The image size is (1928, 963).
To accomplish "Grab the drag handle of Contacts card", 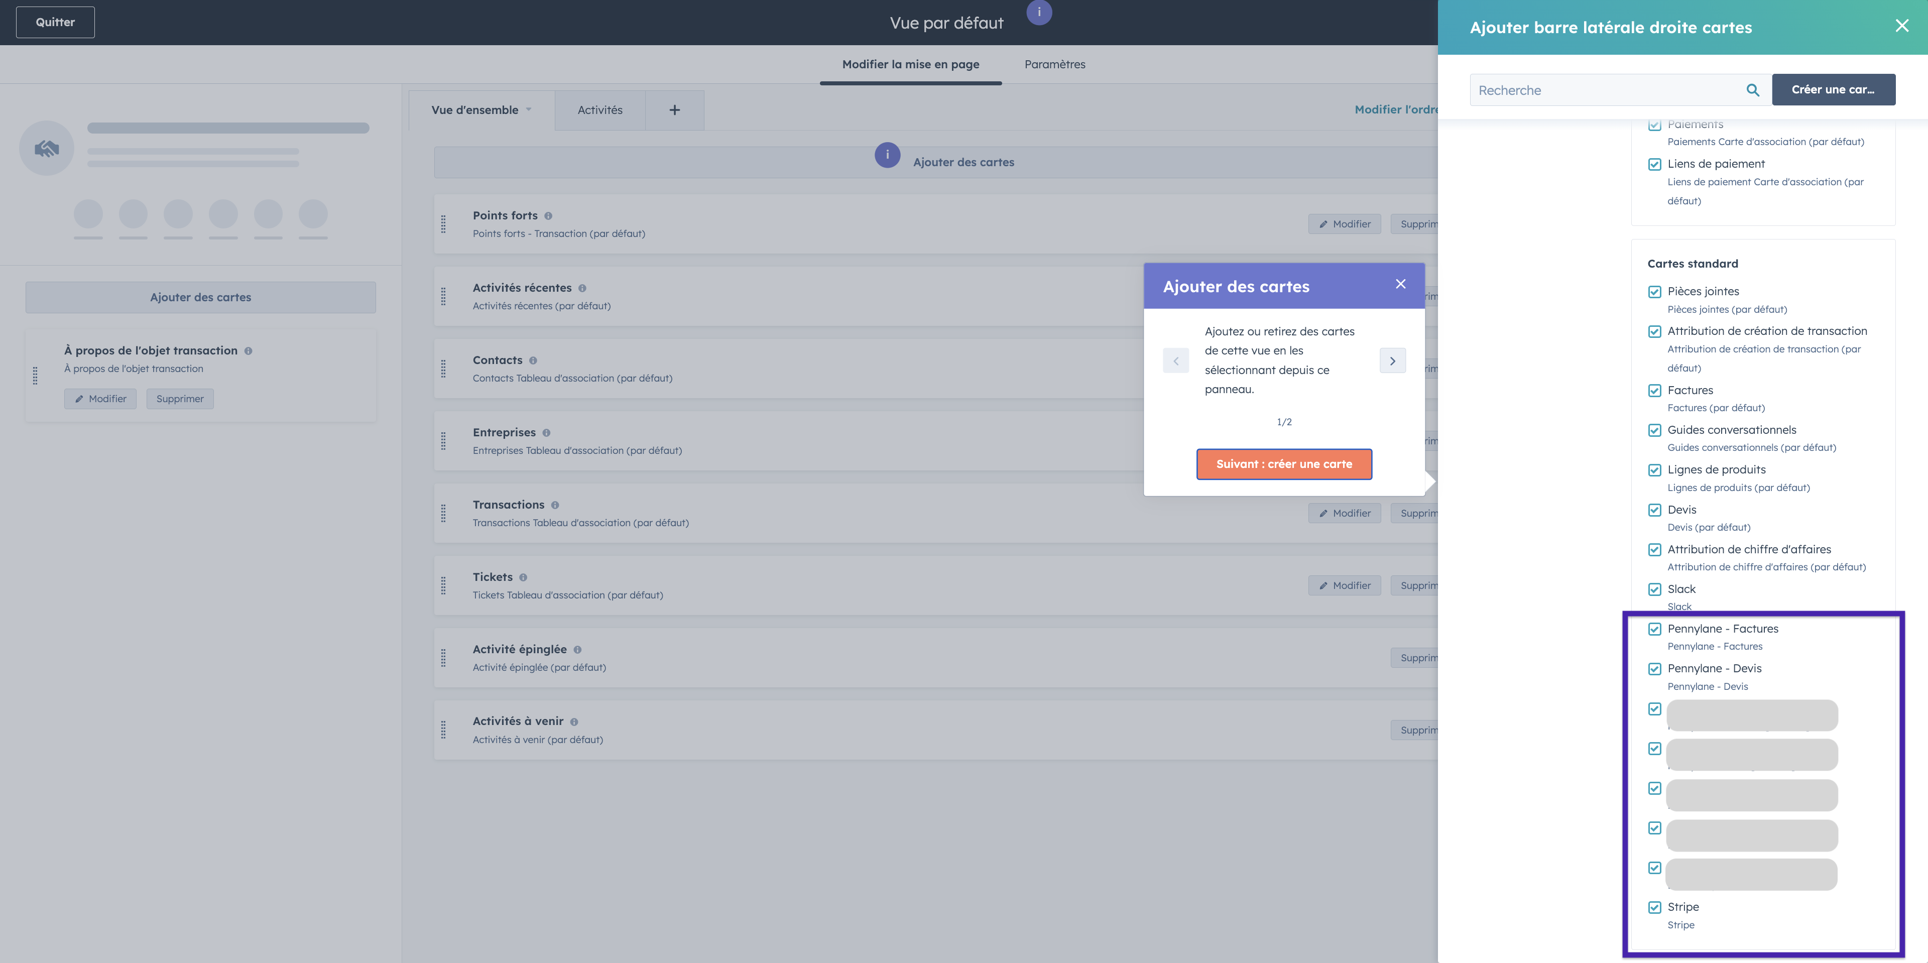I will (x=443, y=369).
